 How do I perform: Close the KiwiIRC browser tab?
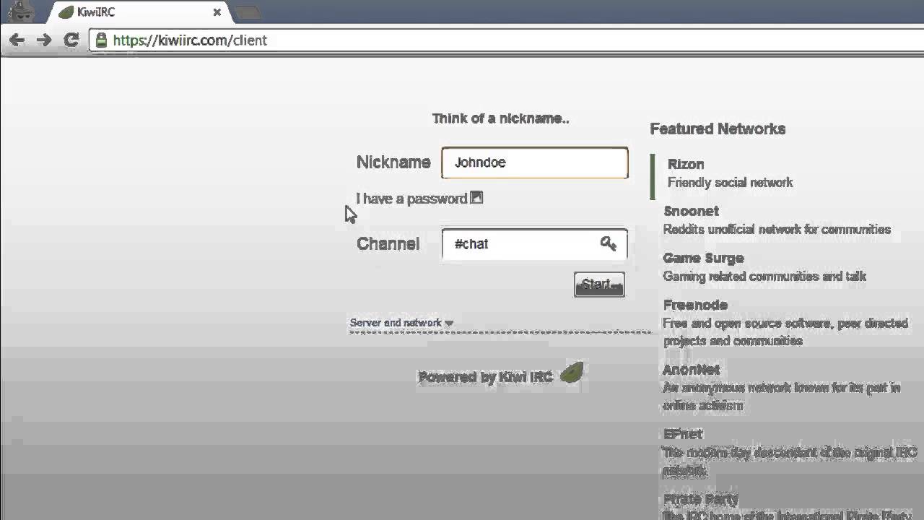pos(217,12)
